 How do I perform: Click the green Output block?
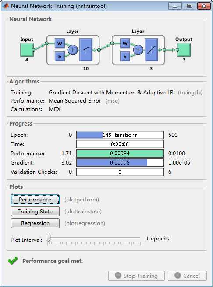click(184, 50)
